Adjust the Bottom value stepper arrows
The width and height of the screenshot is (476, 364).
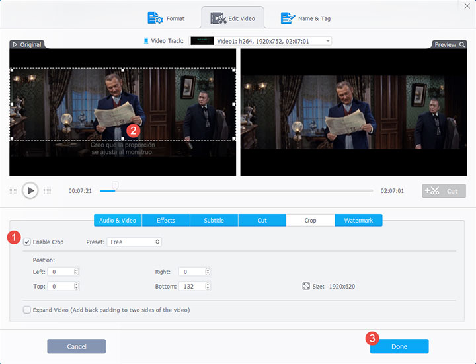click(208, 286)
